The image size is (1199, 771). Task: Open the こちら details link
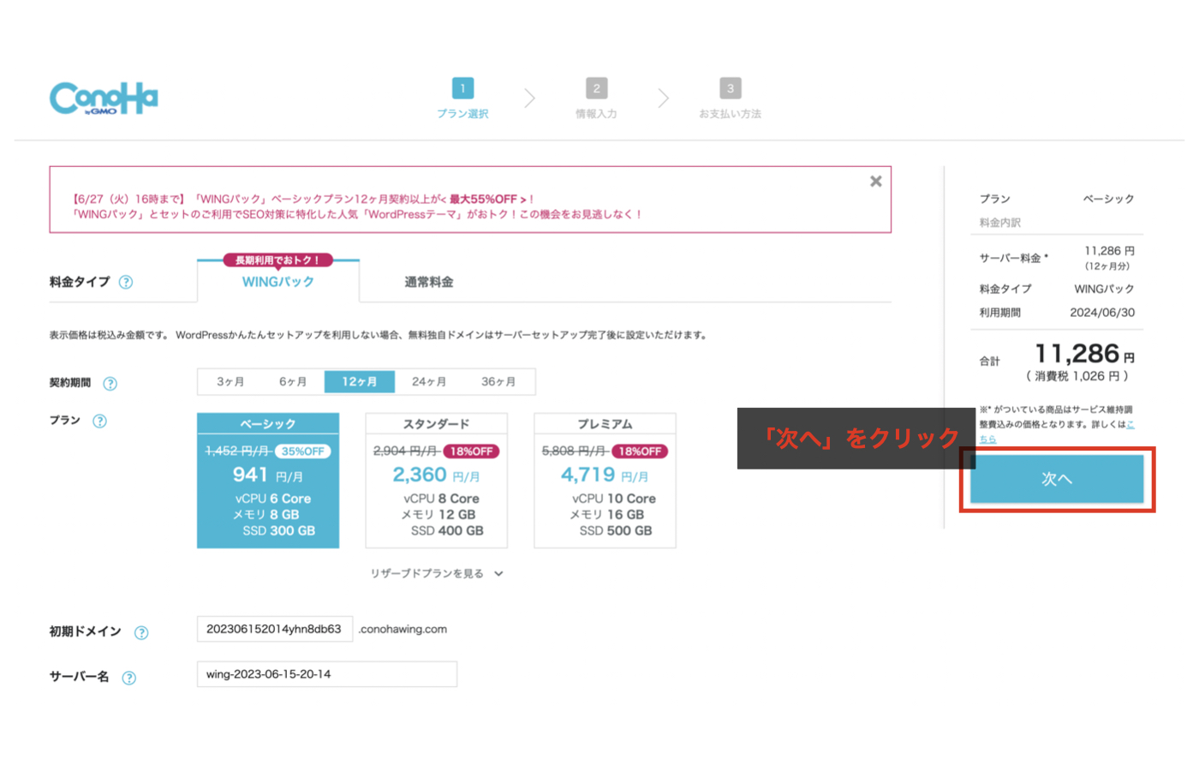point(988,439)
